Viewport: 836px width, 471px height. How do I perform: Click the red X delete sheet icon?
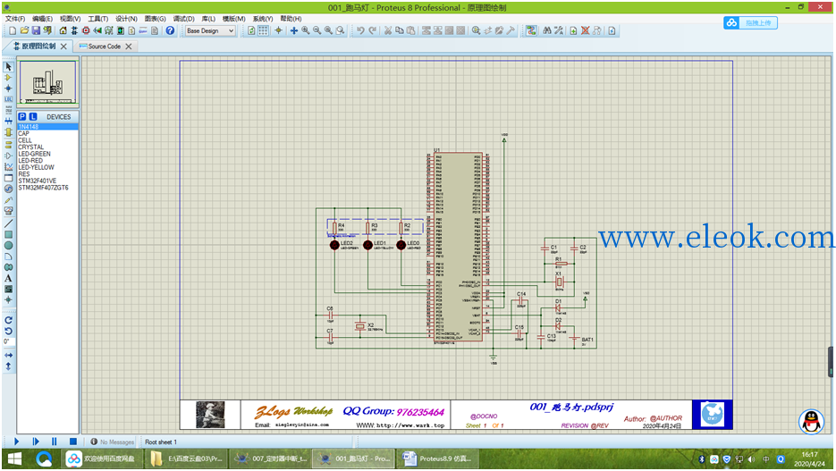click(x=585, y=30)
